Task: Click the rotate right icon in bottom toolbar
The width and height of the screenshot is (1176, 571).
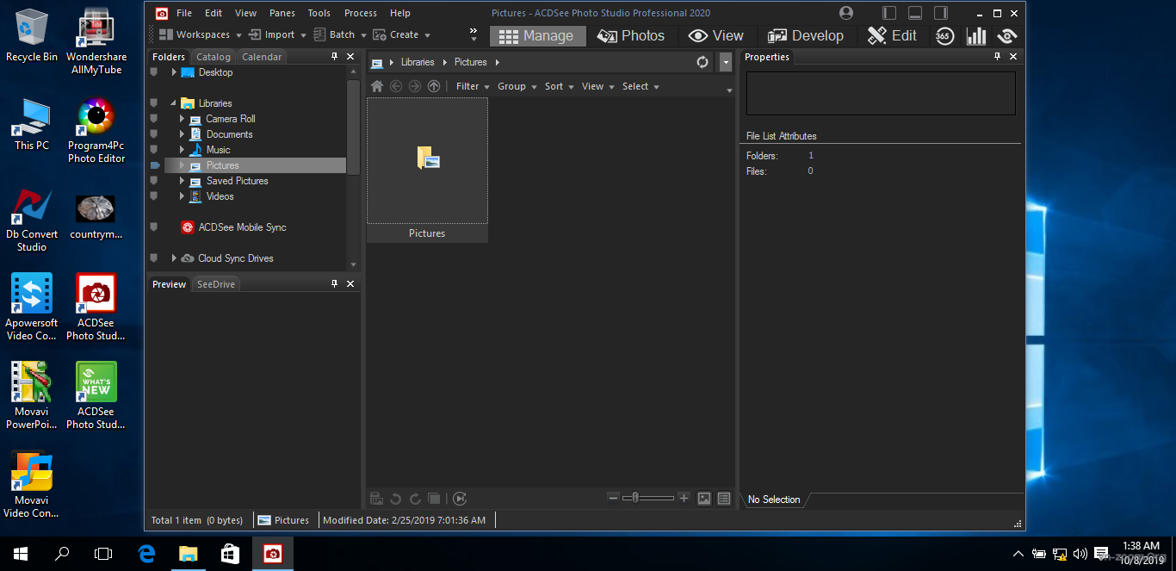Action: [x=415, y=499]
